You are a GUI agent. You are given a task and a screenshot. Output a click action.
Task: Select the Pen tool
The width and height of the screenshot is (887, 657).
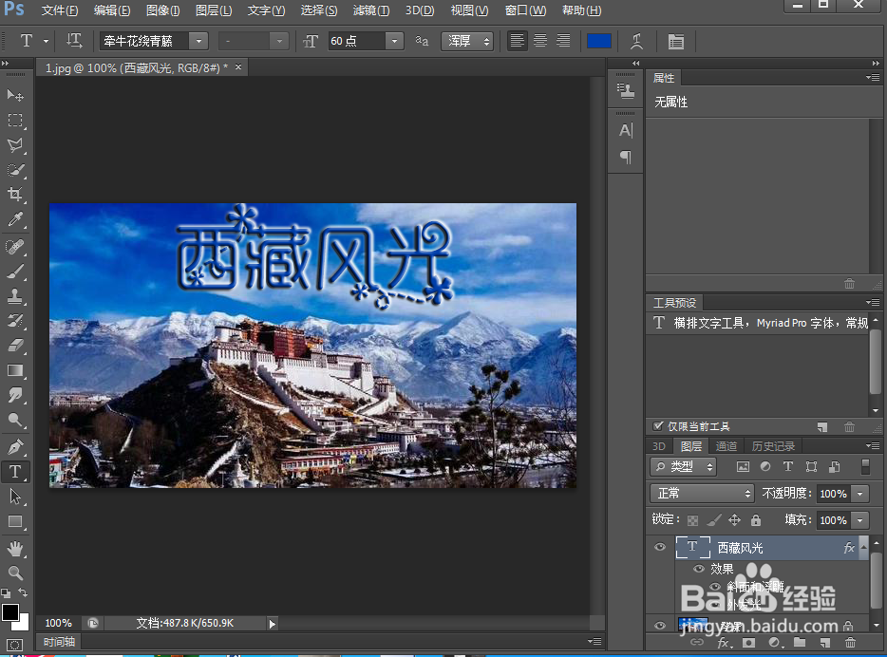tap(15, 446)
